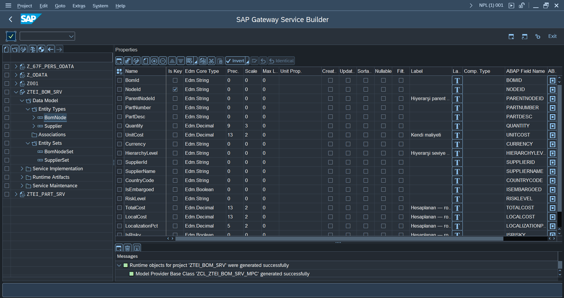Enable Creatable for PartNumber

330,107
